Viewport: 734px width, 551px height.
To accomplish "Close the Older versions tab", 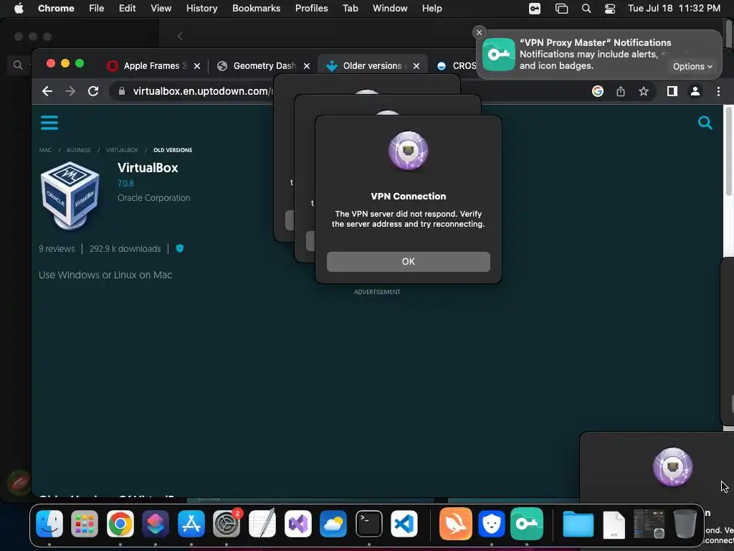I will click(416, 66).
